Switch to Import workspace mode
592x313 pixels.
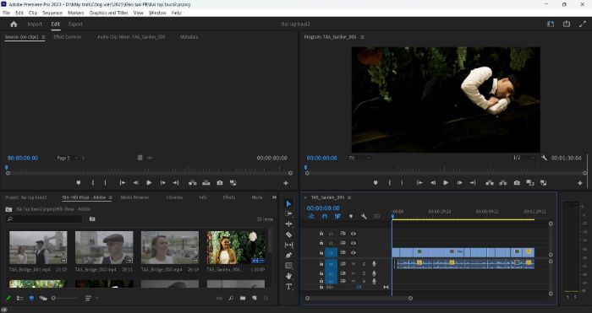pyautogui.click(x=35, y=24)
